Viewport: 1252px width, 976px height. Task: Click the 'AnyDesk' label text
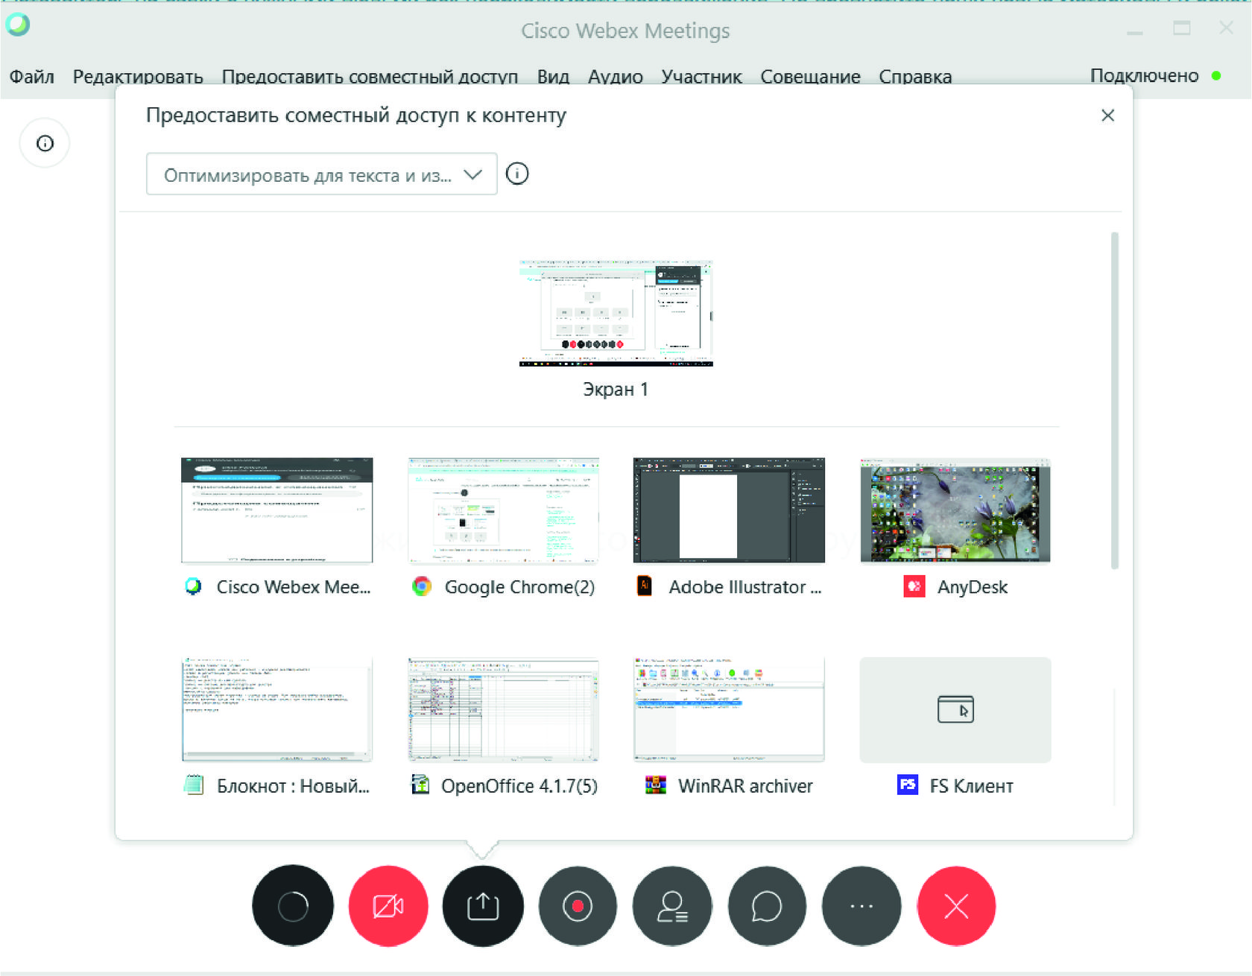[973, 587]
